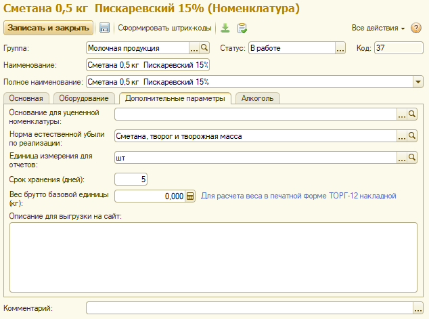Click Сформировать штрих-коды button
Viewport: 429px width, 319px height.
[164, 28]
